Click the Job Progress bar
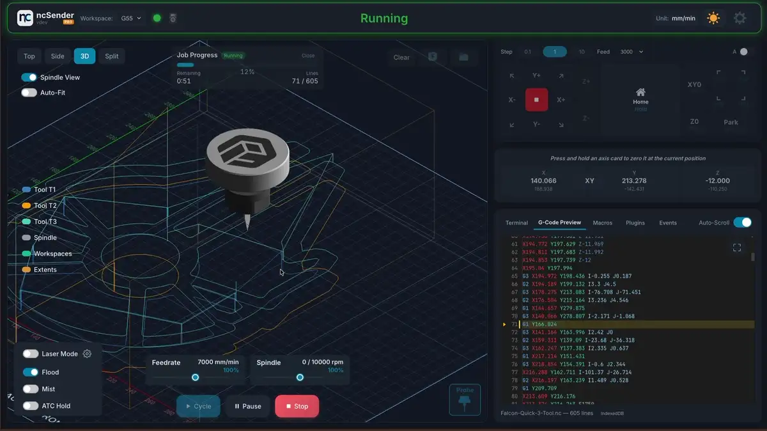The height and width of the screenshot is (431, 767). [x=246, y=65]
